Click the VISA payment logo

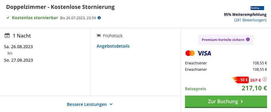pos(204,53)
